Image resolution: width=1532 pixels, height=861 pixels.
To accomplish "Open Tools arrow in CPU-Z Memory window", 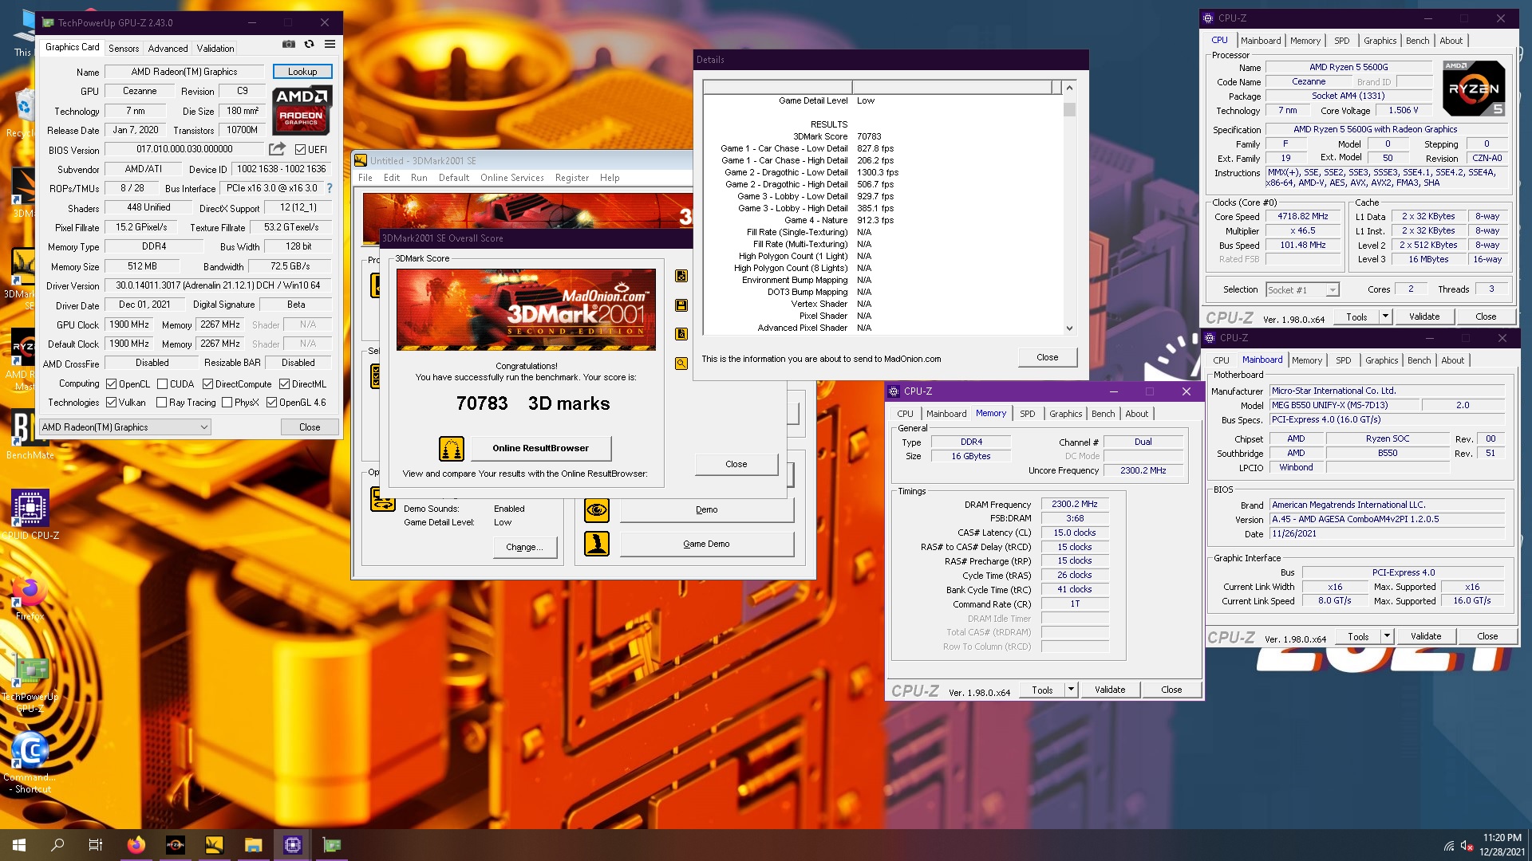I will pos(1071,690).
